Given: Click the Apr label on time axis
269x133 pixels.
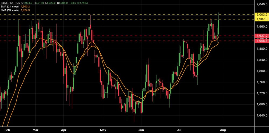Looking at the screenshot, I should (x=63, y=130).
